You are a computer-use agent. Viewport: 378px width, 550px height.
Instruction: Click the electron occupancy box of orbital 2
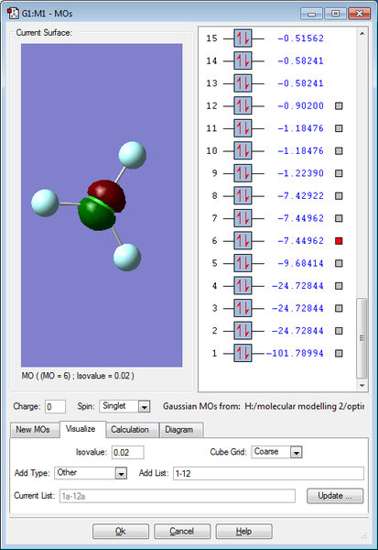click(x=243, y=331)
